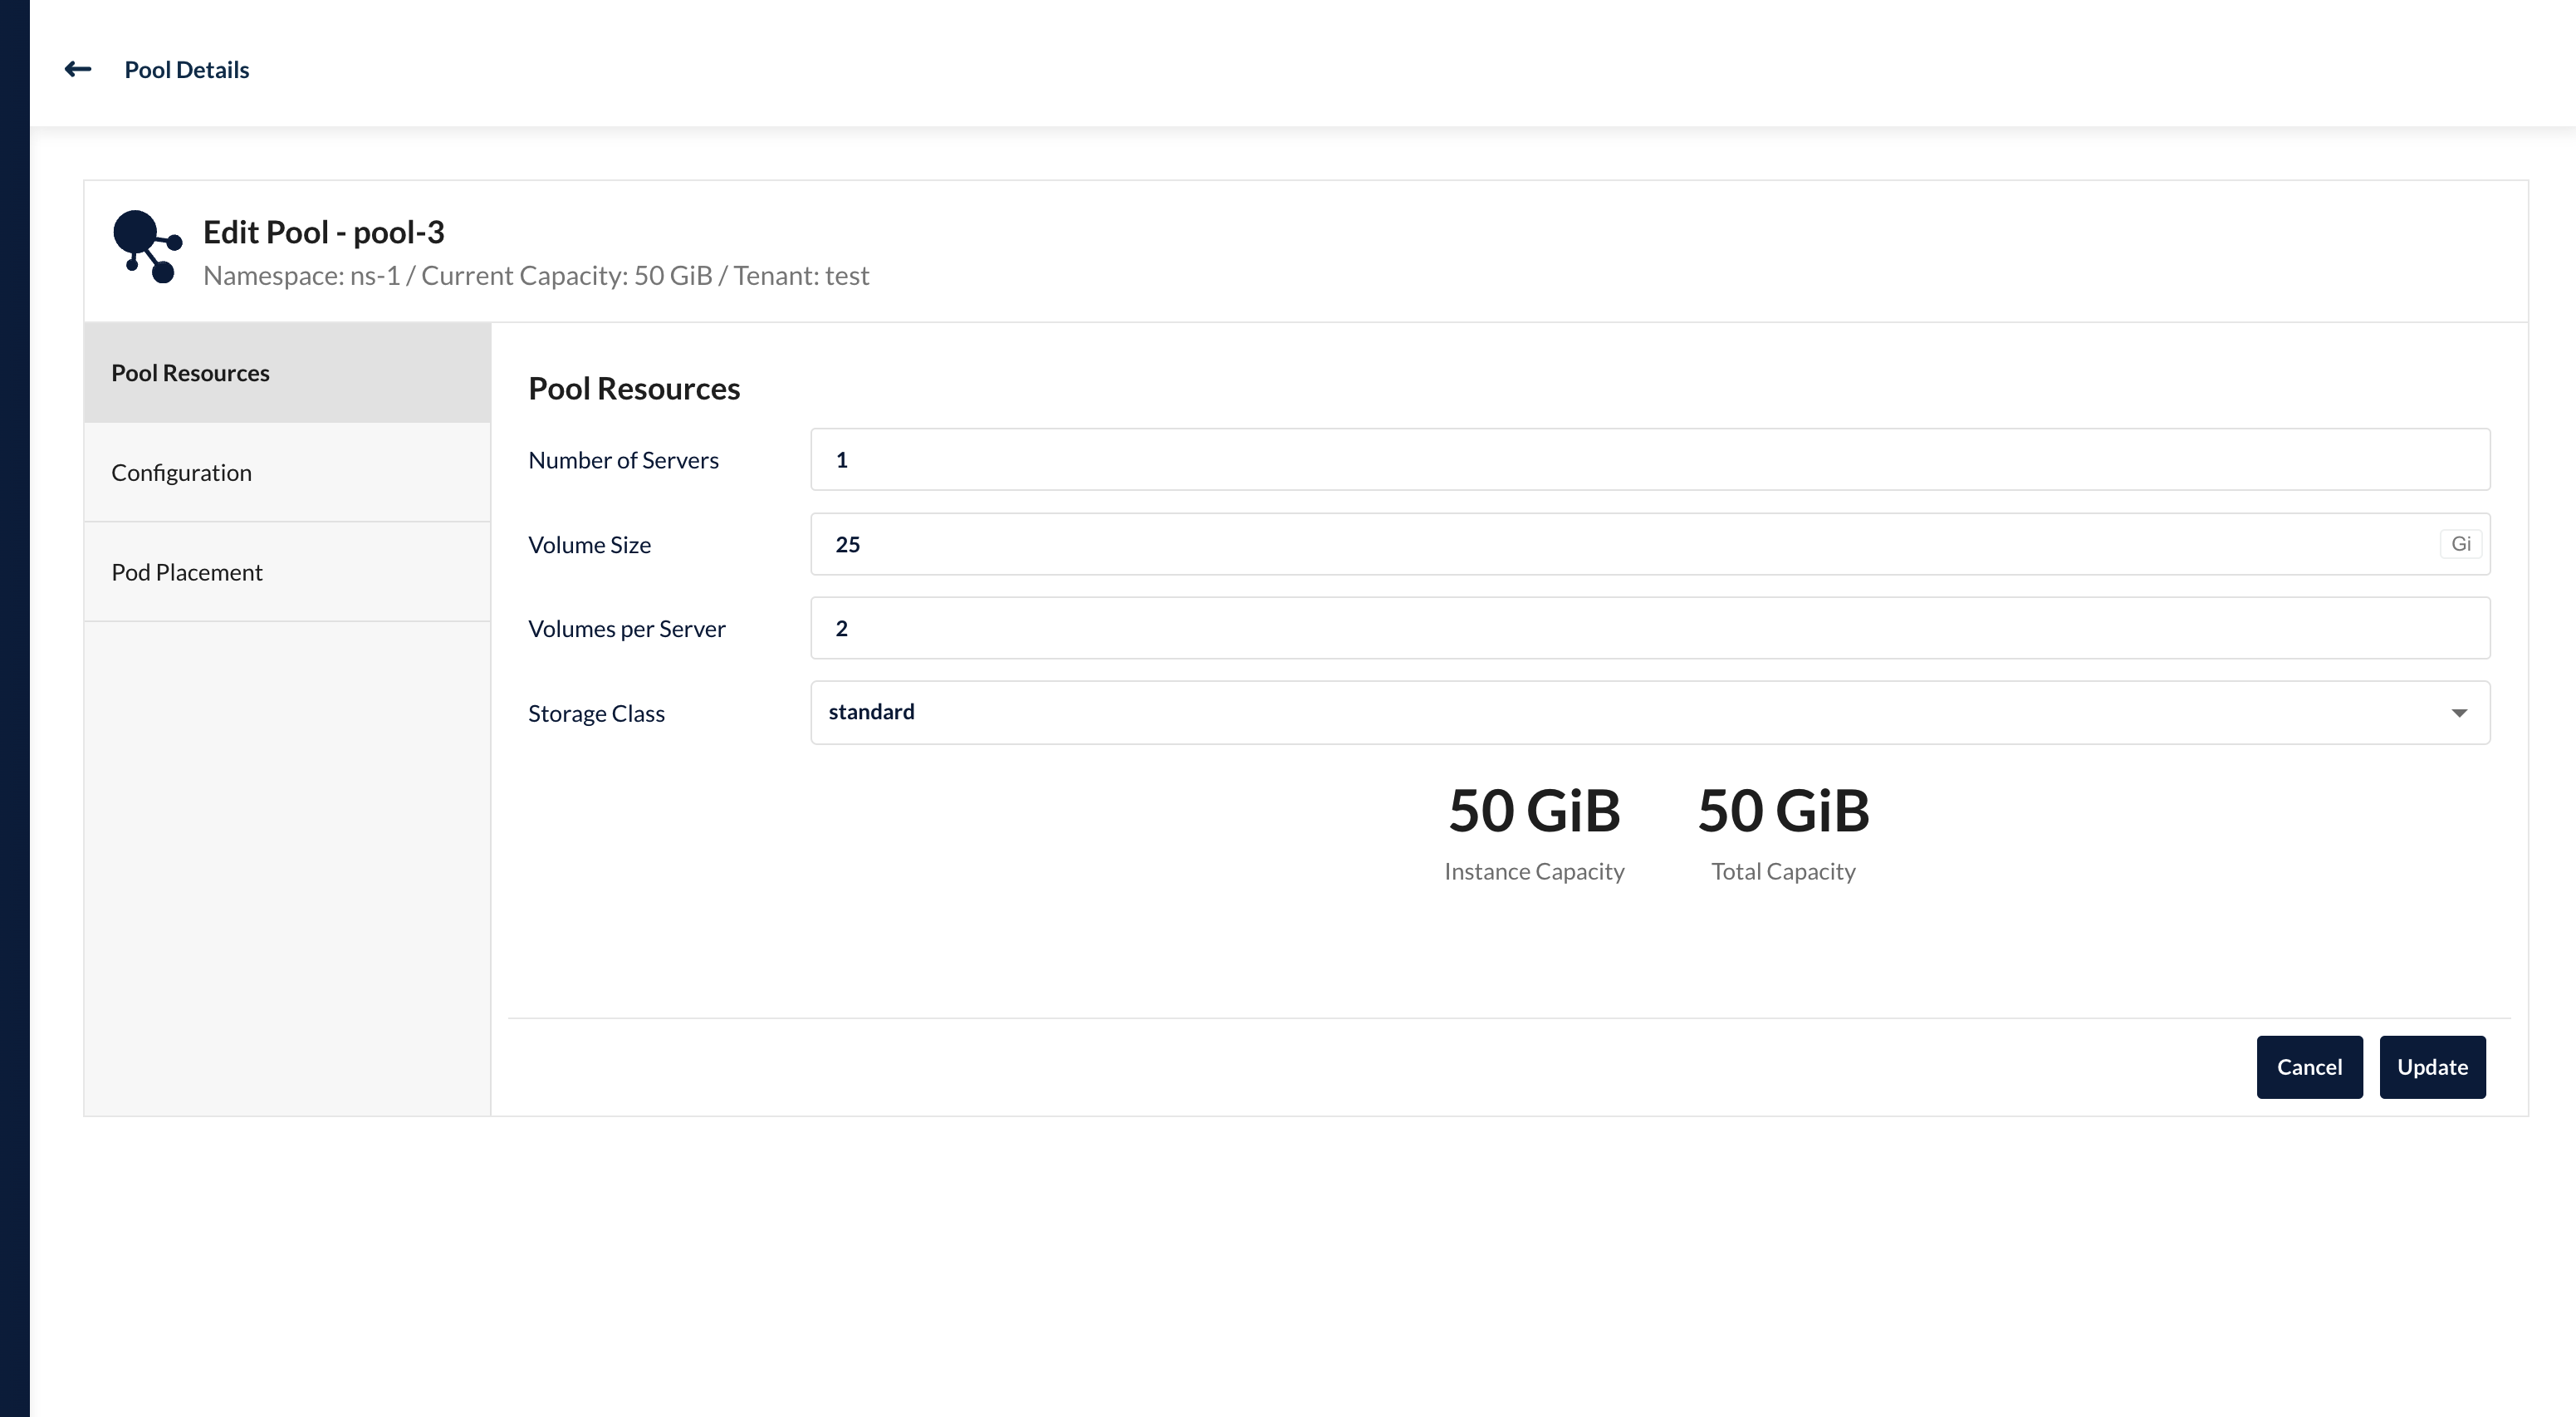Click the back arrow icon
Image resolution: width=2576 pixels, height=1417 pixels.
pos(78,69)
